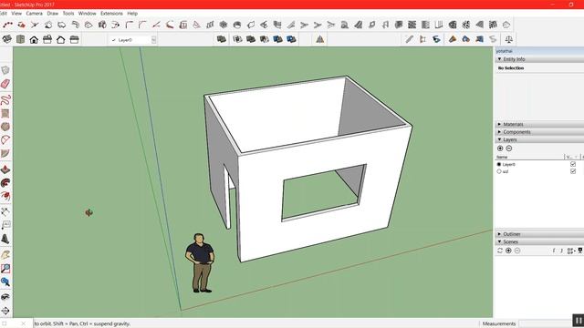
Task: Click the blue solid tools intersect icon
Action: (277, 39)
